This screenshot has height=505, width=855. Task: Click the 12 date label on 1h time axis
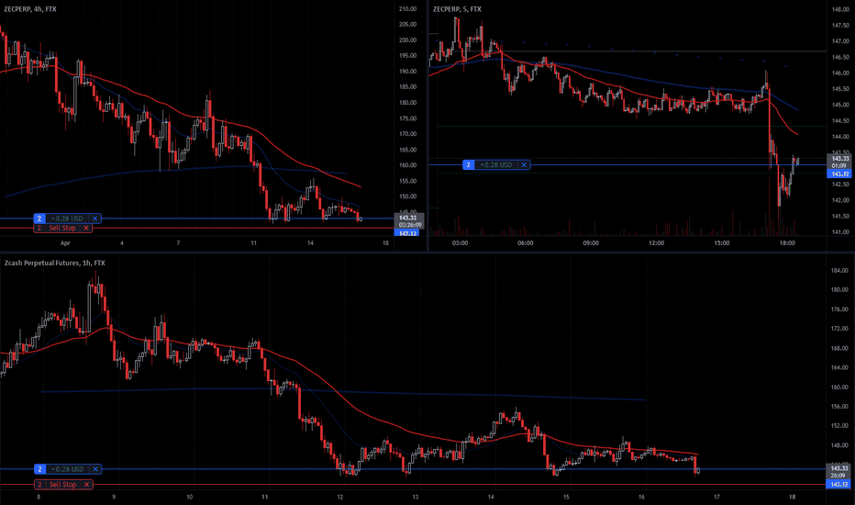(x=340, y=497)
